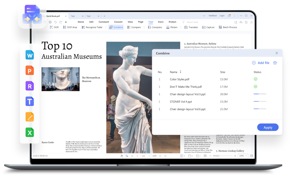Click the Color Styles.pdf status checkmark
292x177 pixels.
coord(255,79)
